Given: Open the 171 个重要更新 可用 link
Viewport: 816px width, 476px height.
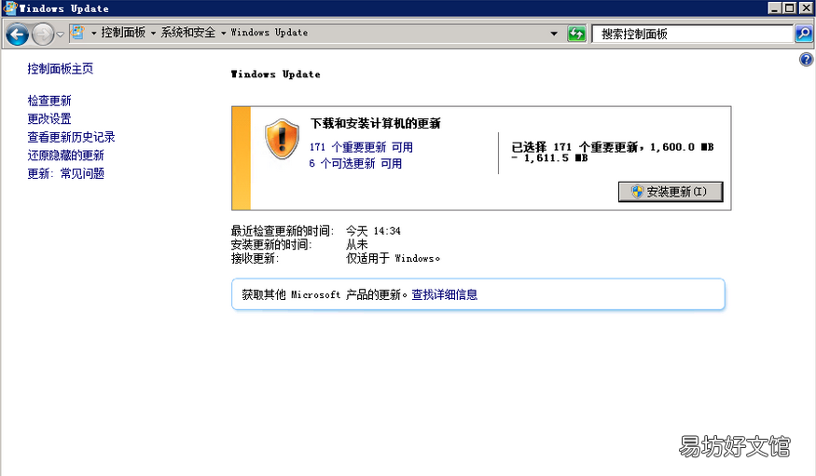Looking at the screenshot, I should click(x=361, y=147).
